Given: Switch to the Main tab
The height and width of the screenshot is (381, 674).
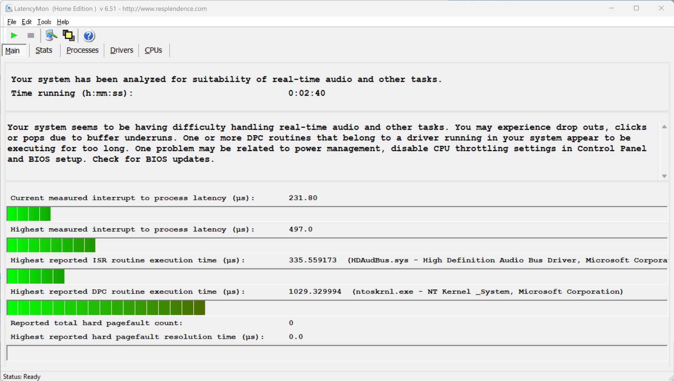Looking at the screenshot, I should click(13, 50).
